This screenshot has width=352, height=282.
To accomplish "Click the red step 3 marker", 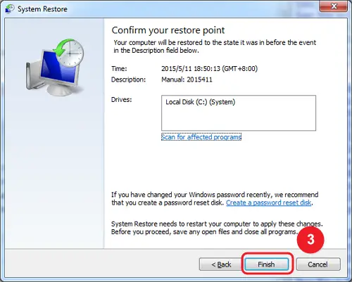I will (x=310, y=240).
